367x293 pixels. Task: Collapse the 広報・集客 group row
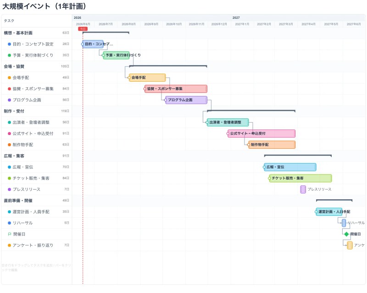pos(36,156)
